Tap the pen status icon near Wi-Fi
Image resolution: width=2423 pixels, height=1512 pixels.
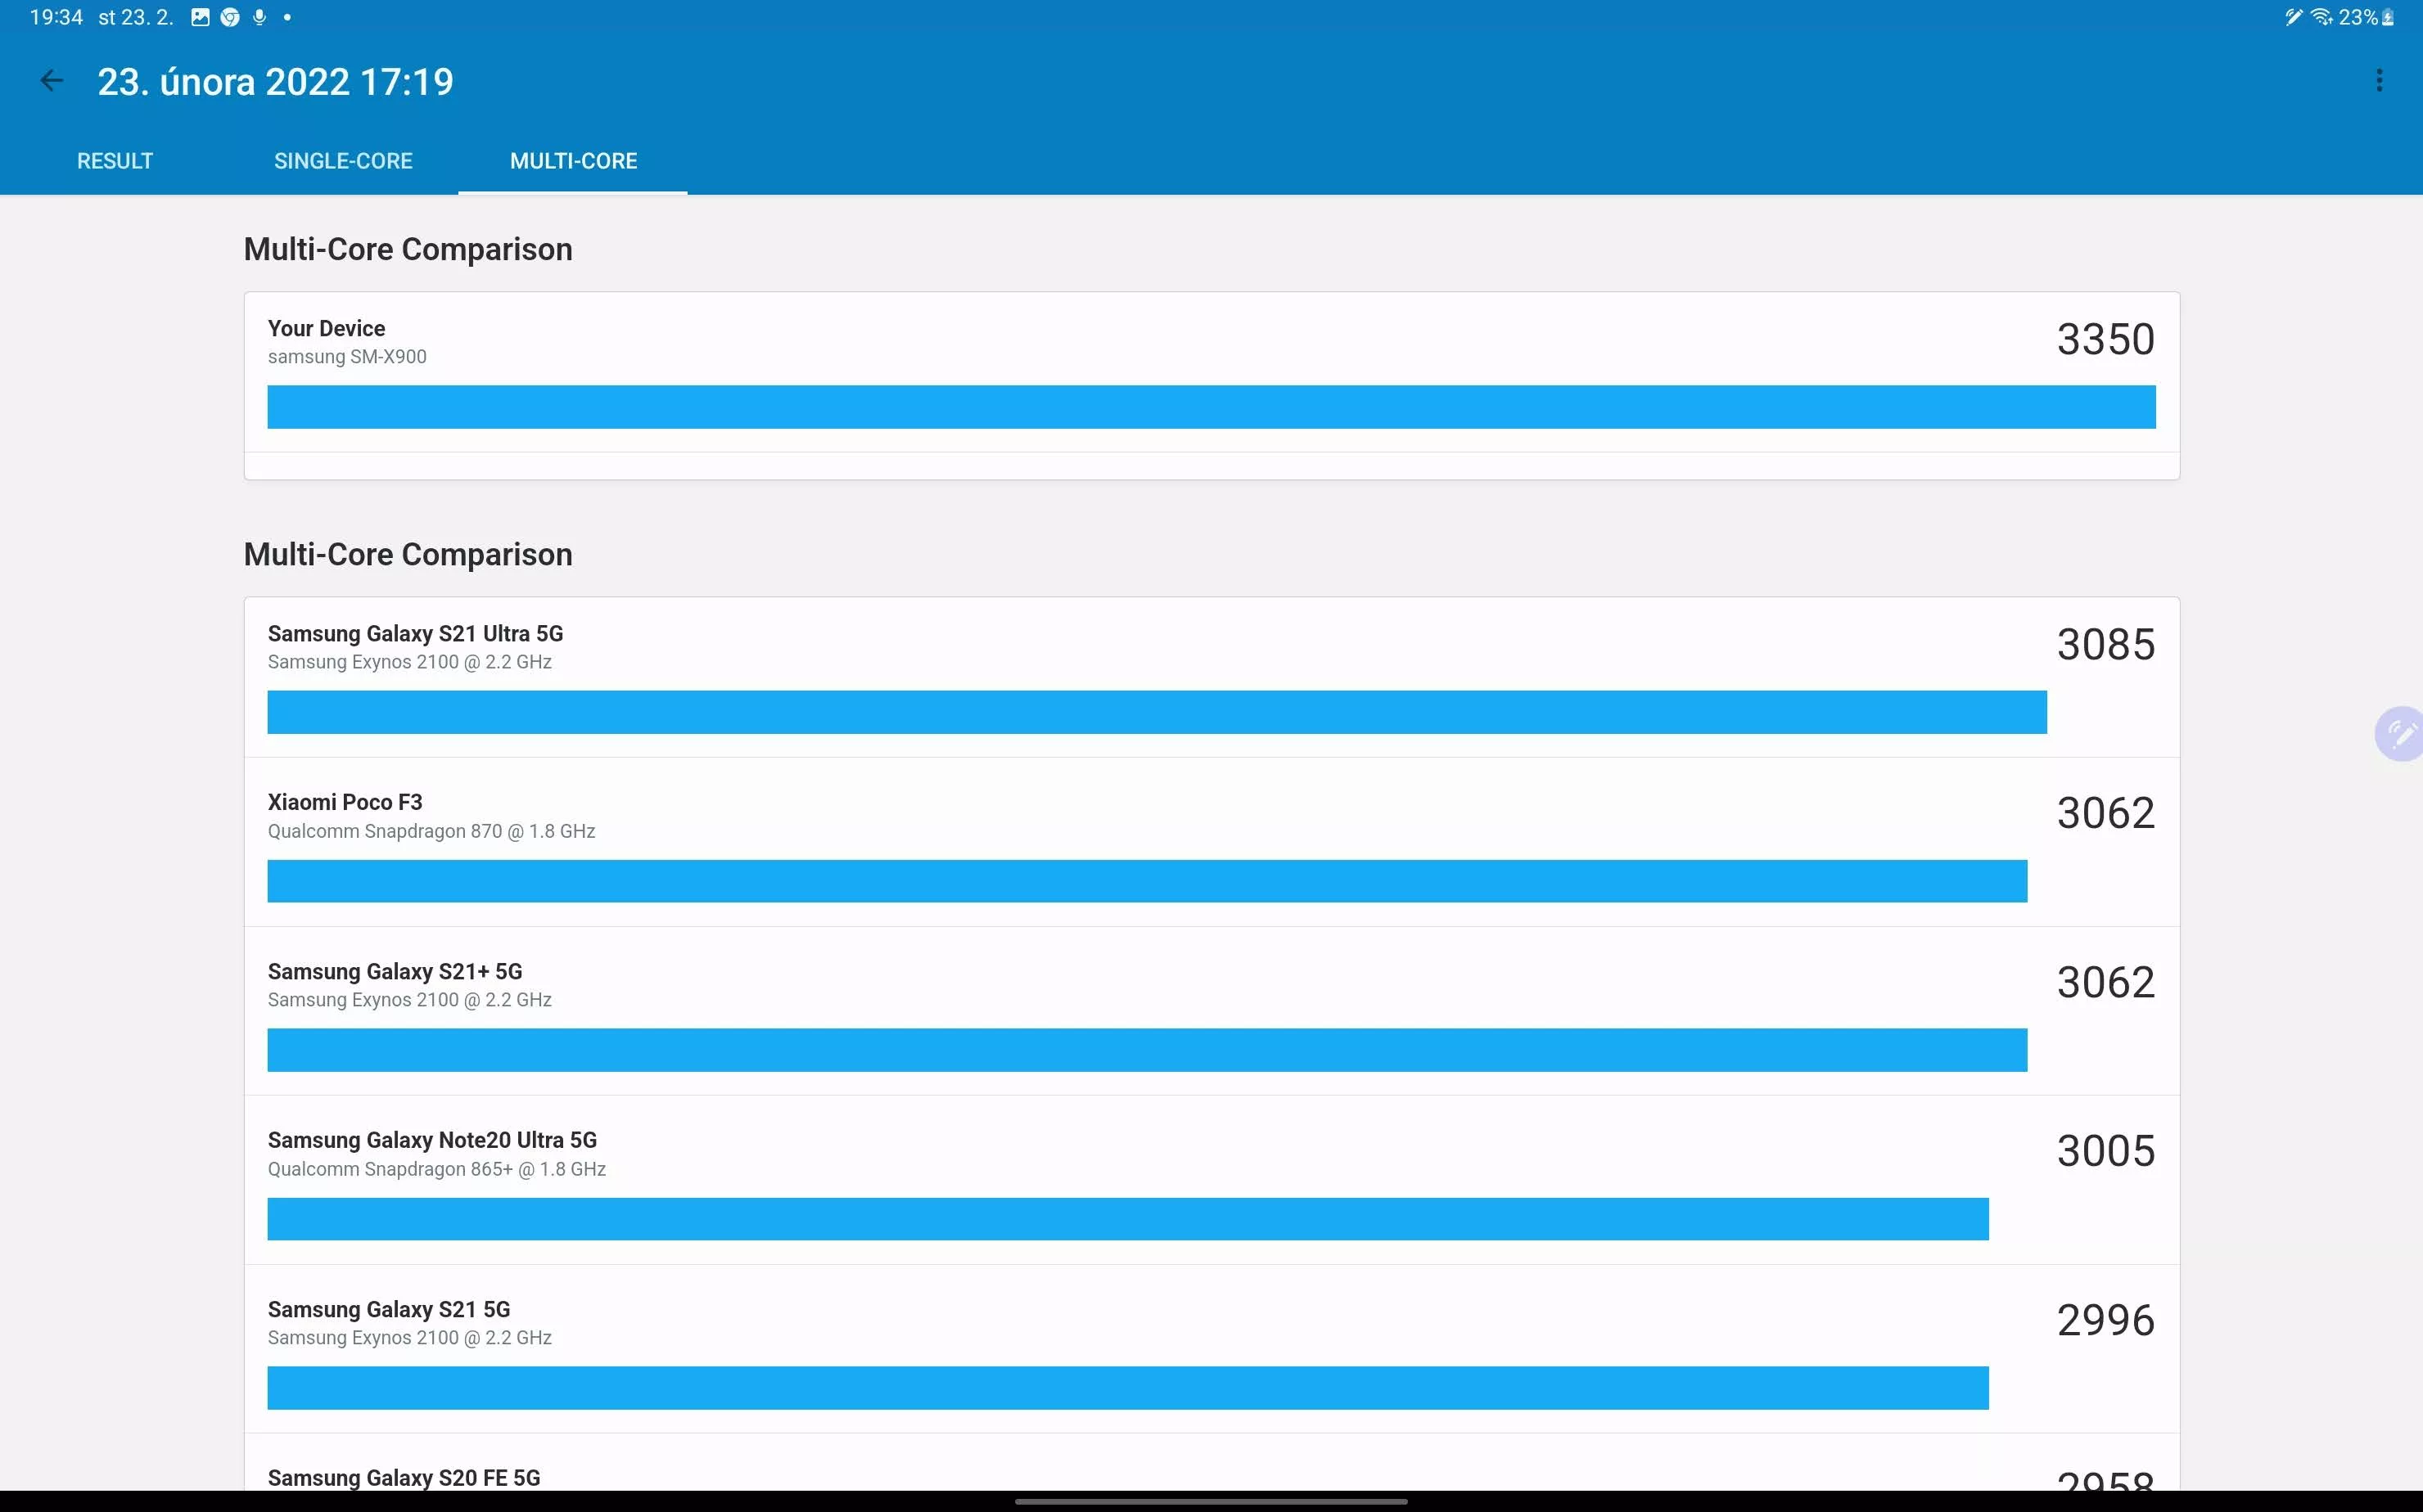(x=2294, y=17)
